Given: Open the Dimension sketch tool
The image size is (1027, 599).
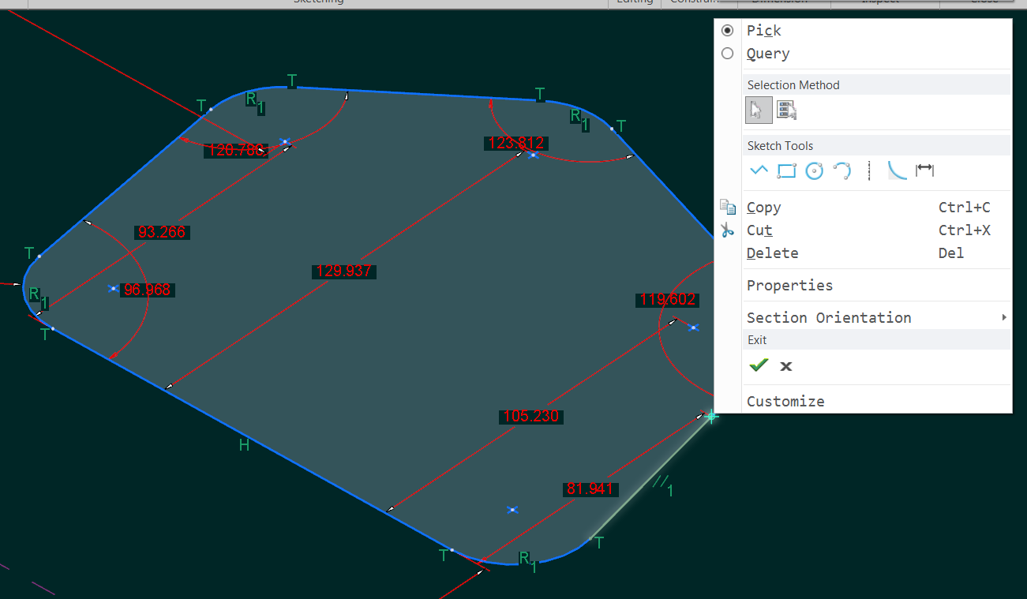Looking at the screenshot, I should pos(924,170).
